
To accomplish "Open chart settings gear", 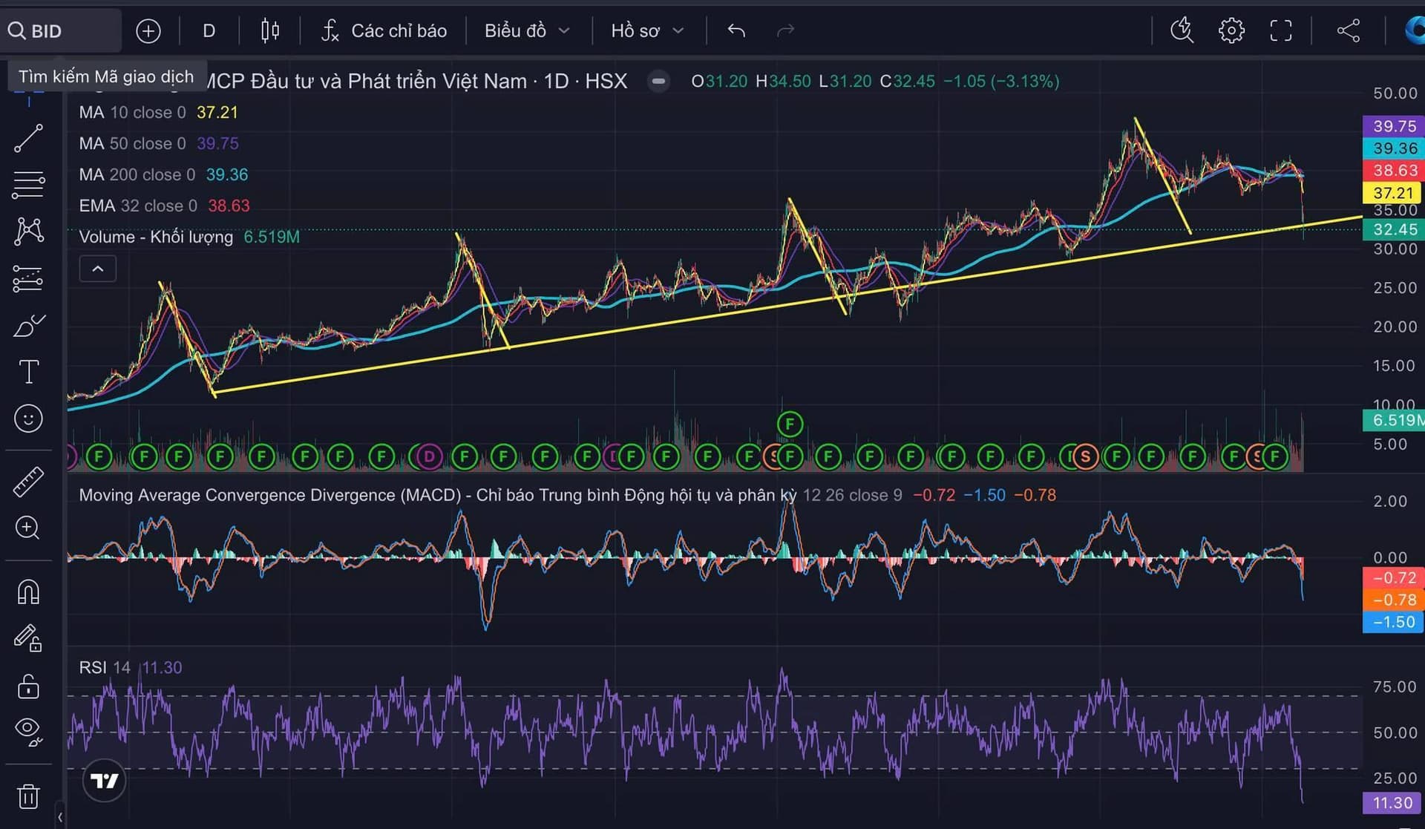I will [1231, 30].
